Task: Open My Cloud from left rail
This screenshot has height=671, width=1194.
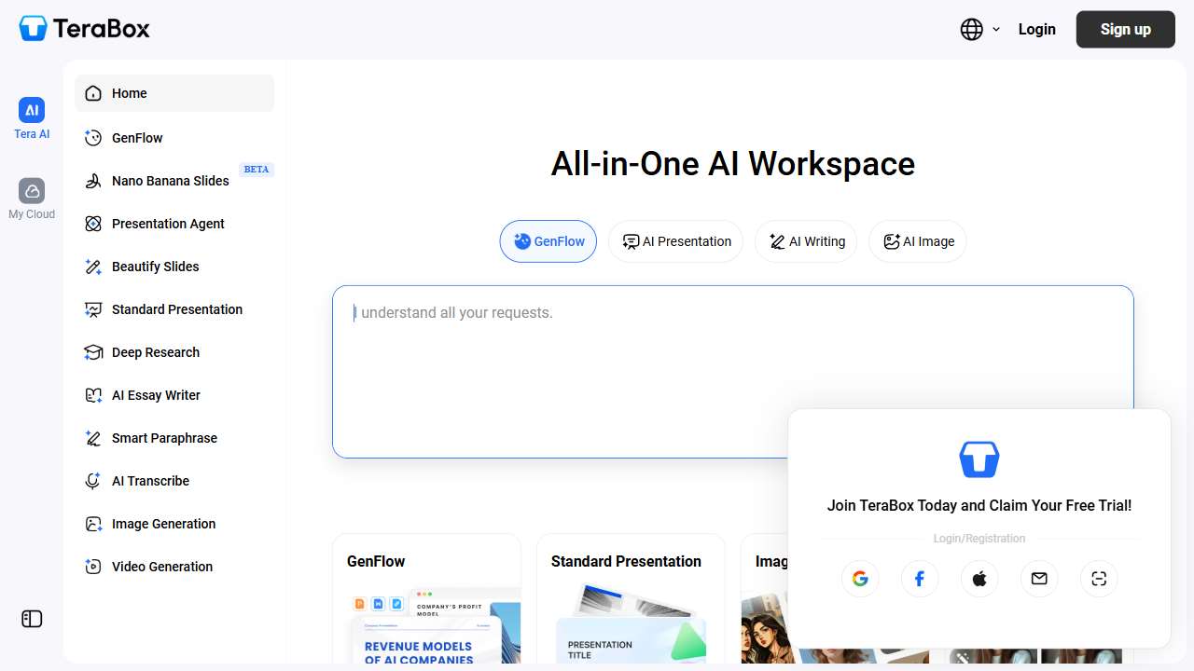Action: point(32,192)
